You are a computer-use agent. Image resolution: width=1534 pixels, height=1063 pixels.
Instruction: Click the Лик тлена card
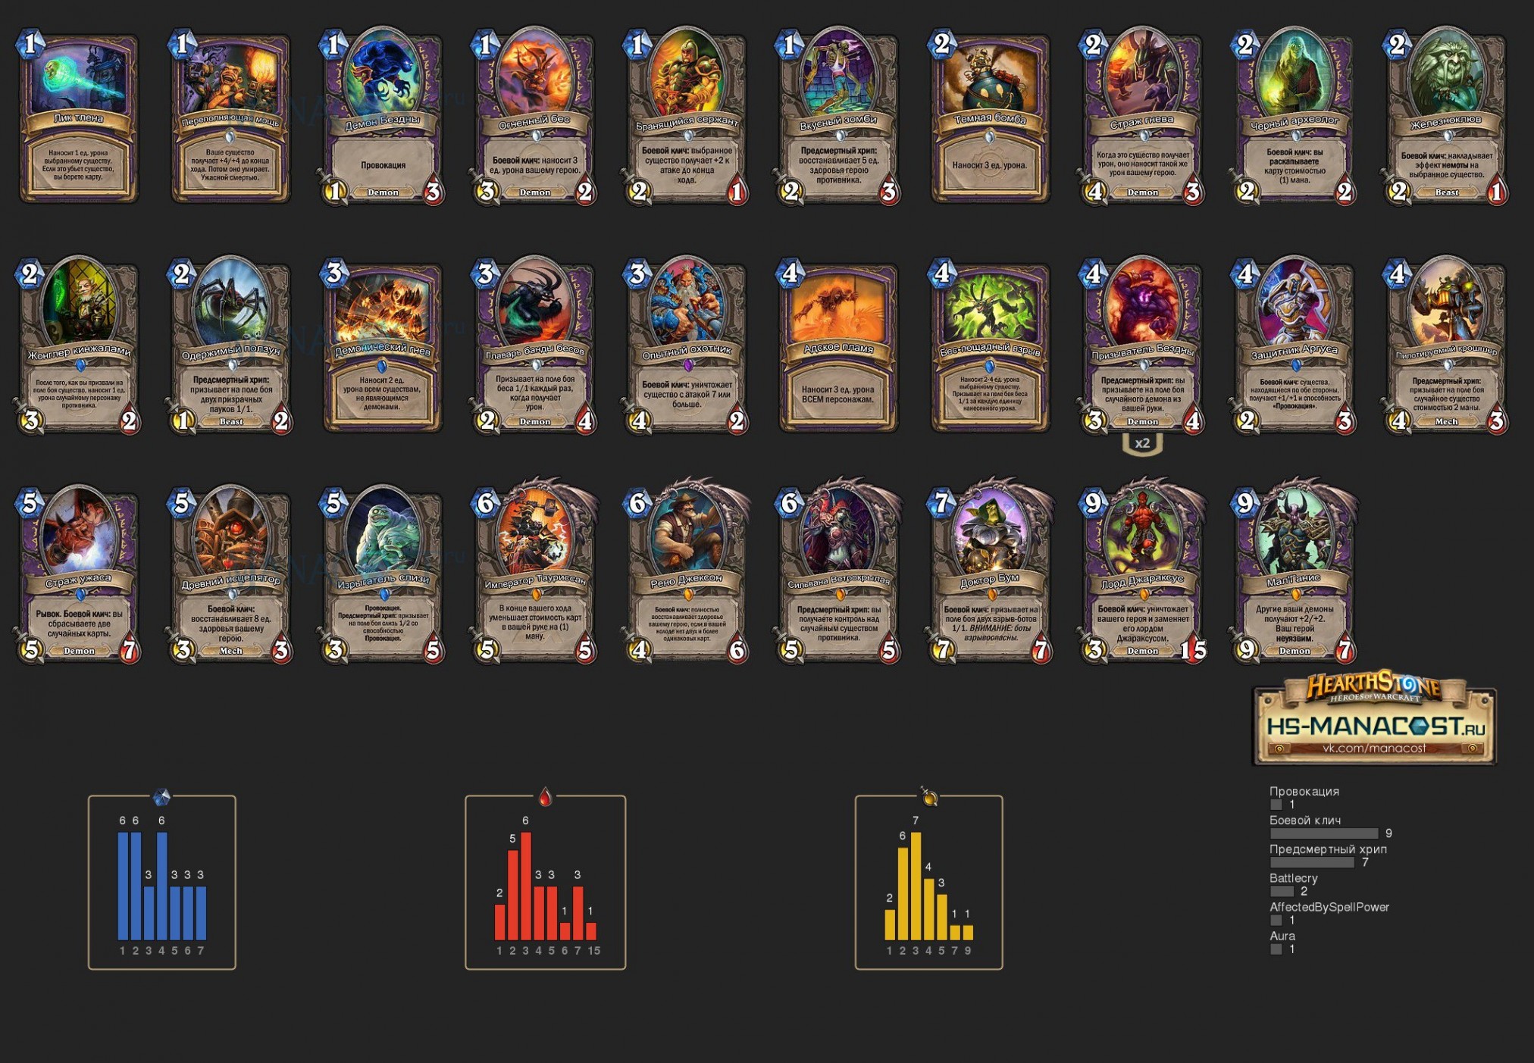(x=78, y=116)
